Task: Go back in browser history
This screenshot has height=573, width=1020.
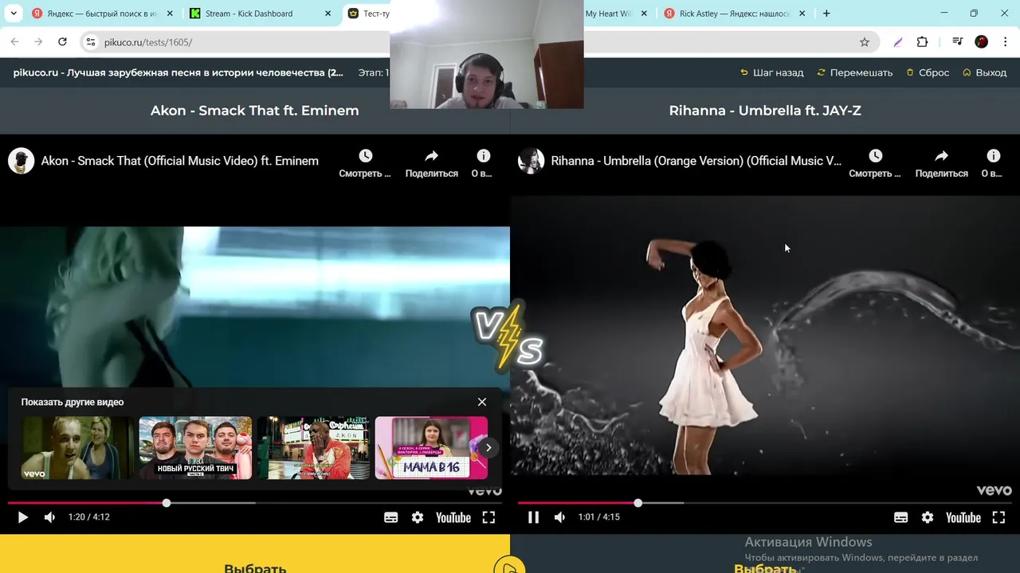Action: [x=14, y=42]
